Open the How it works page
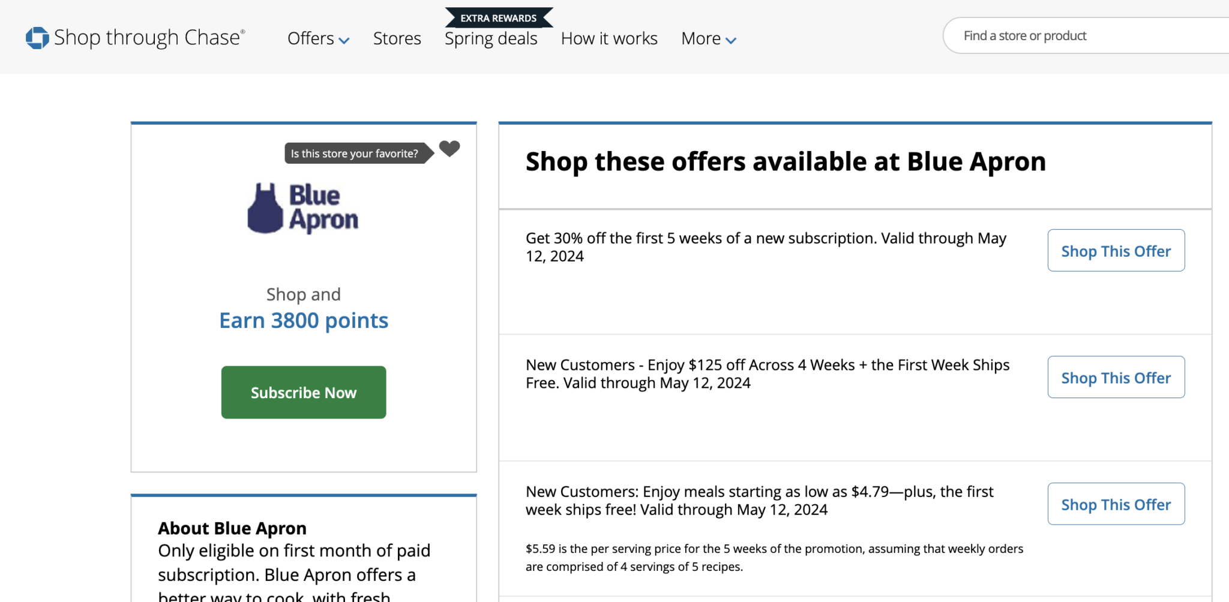 (608, 38)
